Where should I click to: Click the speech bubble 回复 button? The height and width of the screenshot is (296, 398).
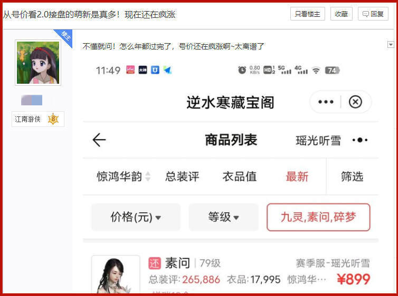tap(373, 14)
